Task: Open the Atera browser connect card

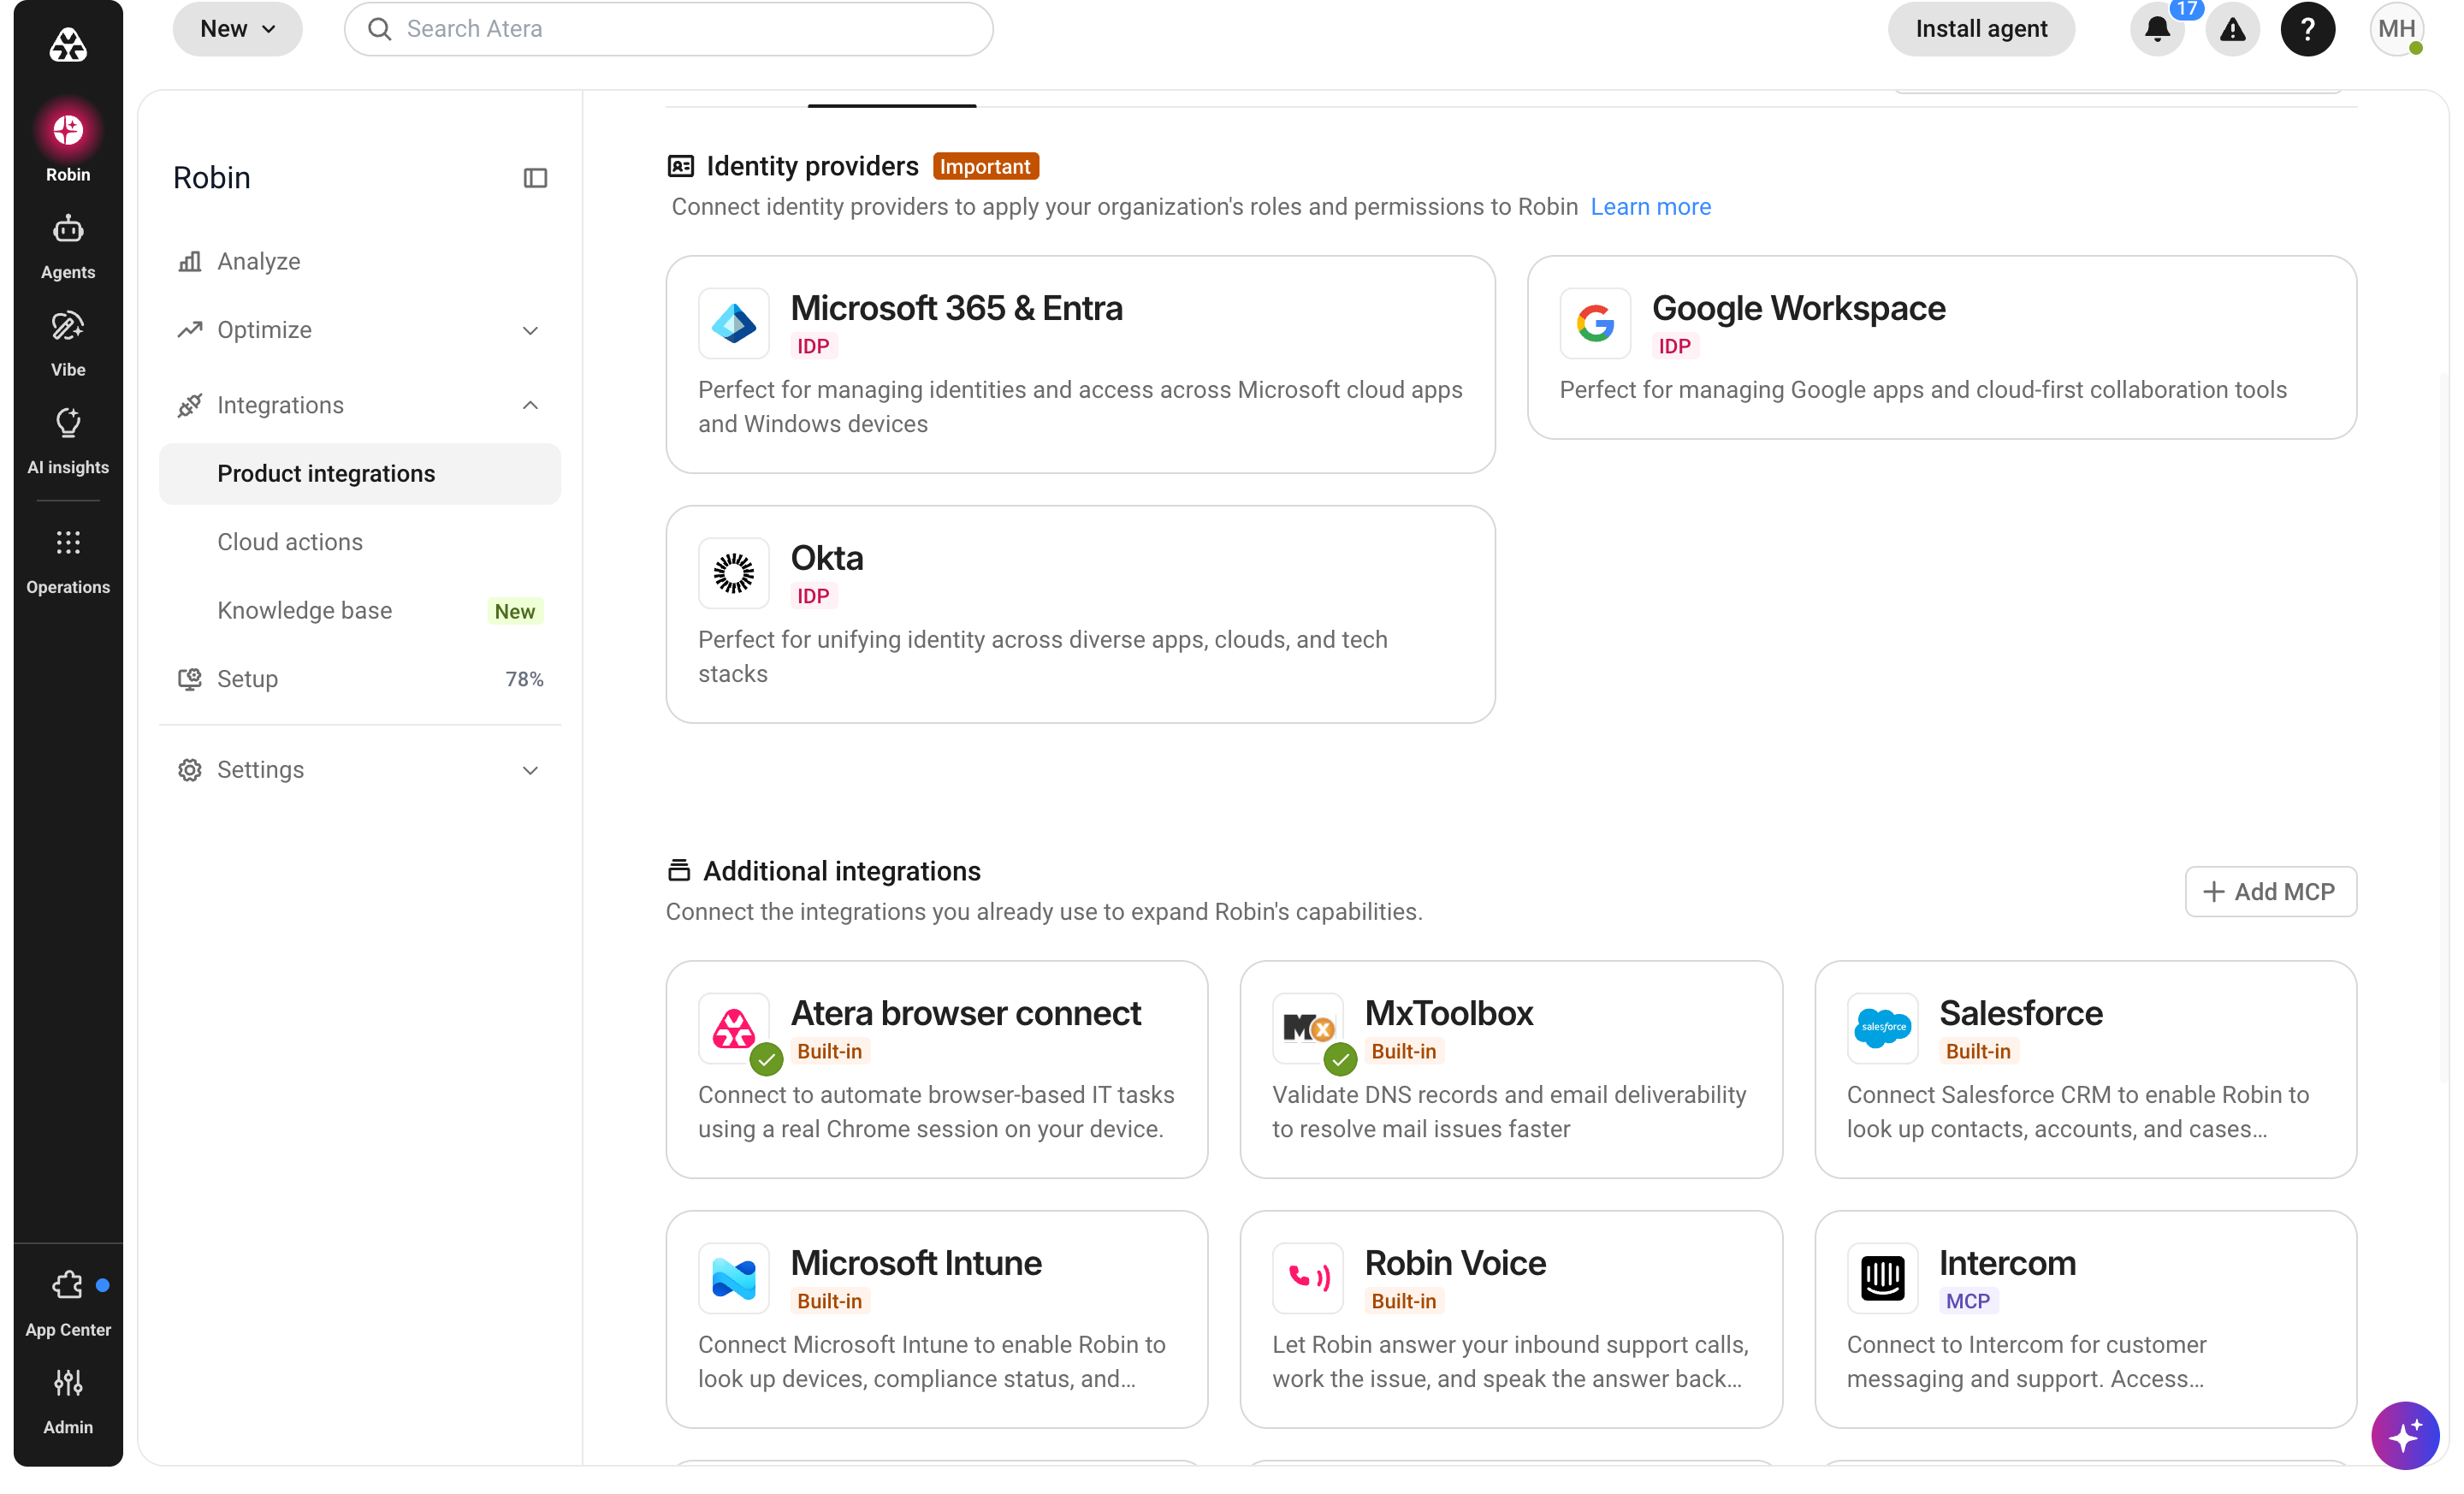Action: pos(937,1069)
